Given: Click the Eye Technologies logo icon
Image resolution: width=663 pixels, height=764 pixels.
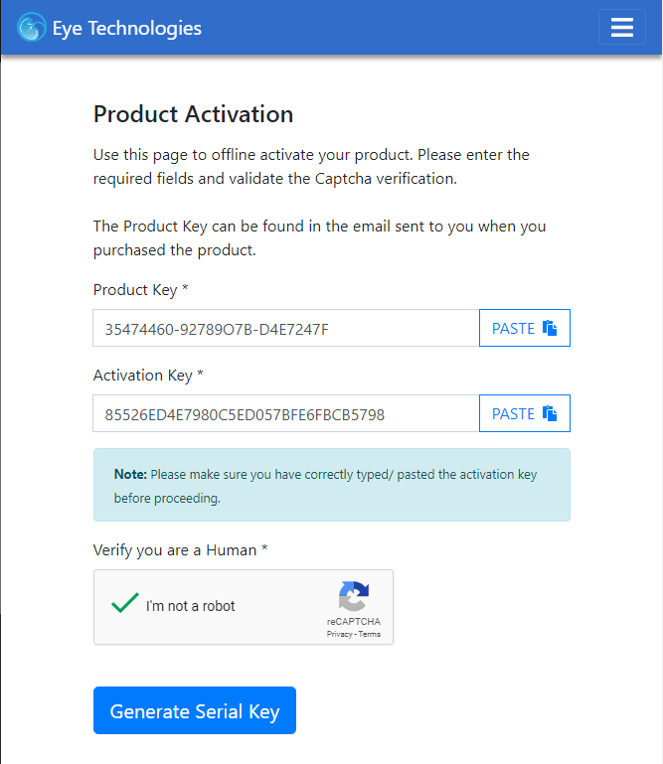Looking at the screenshot, I should 32,27.
